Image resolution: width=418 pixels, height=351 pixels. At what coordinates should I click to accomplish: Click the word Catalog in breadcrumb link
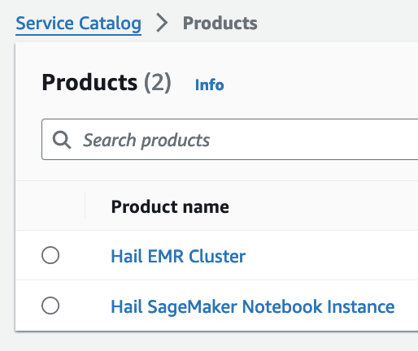110,24
